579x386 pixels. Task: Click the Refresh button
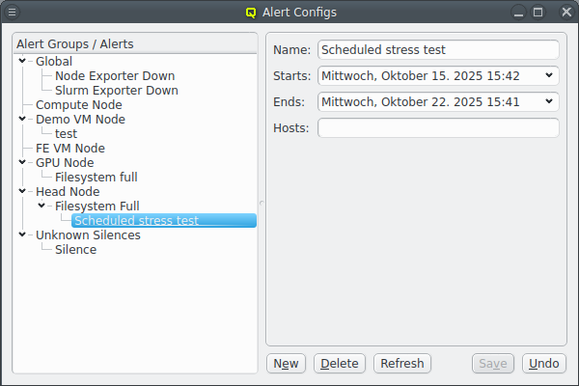(402, 364)
